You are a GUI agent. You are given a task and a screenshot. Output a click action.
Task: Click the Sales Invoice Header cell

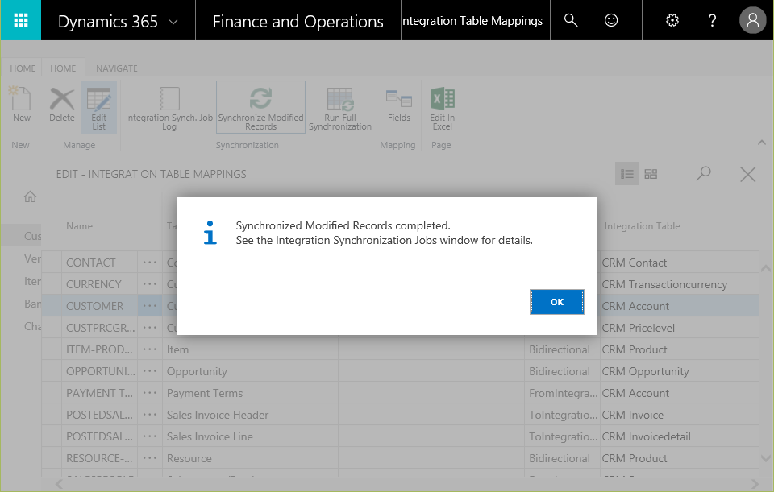pos(250,415)
